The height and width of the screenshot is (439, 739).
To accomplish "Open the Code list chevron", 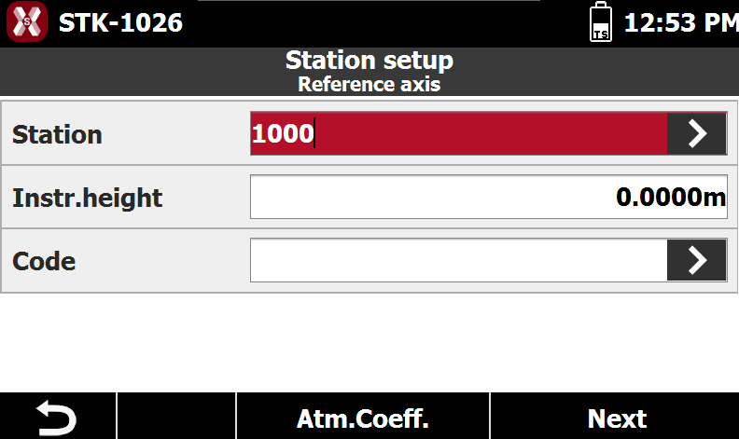I will coord(697,260).
